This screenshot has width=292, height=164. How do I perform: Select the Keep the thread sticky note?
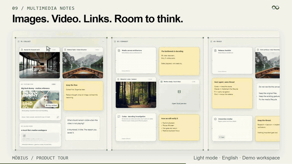click(268, 129)
